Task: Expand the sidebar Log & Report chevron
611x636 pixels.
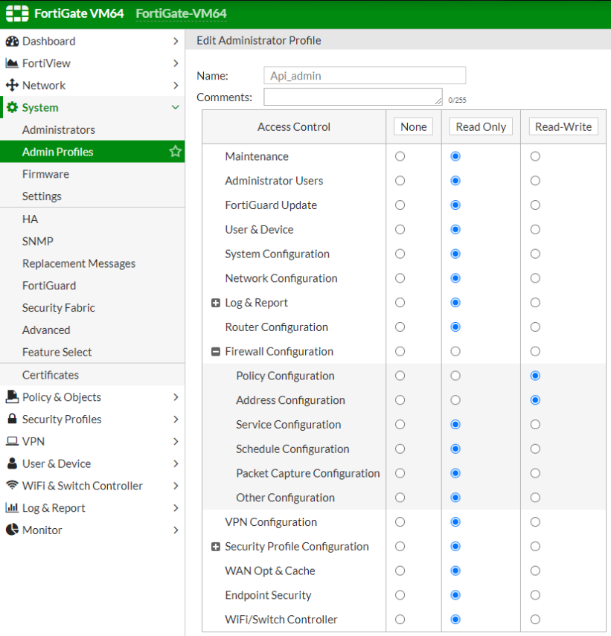Action: [176, 508]
